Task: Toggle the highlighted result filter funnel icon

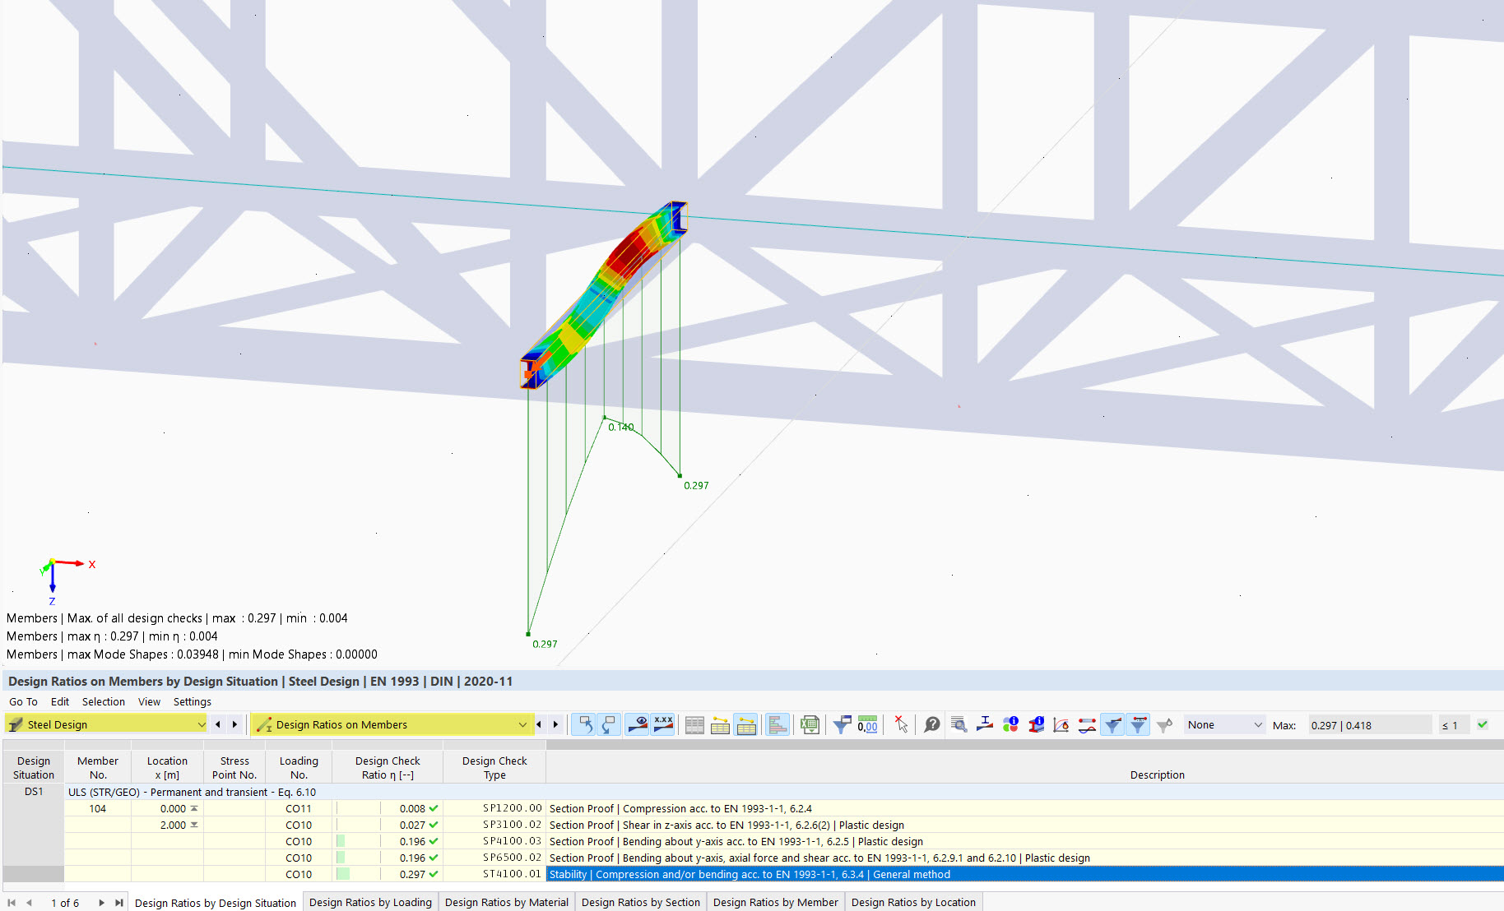Action: pyautogui.click(x=1113, y=724)
